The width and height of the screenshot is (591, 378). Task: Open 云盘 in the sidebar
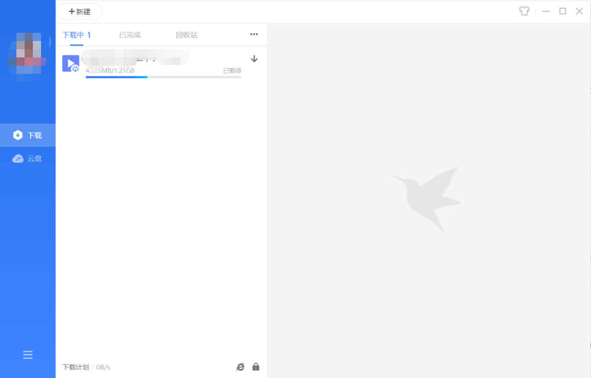28,159
